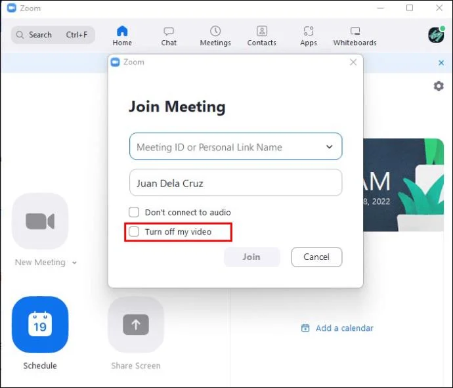Click the Add a calendar link
Screen dimensions: 453x388
(x=344, y=328)
